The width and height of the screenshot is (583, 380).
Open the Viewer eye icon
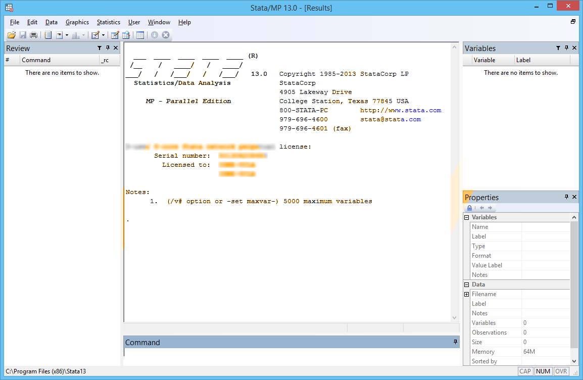[59, 35]
